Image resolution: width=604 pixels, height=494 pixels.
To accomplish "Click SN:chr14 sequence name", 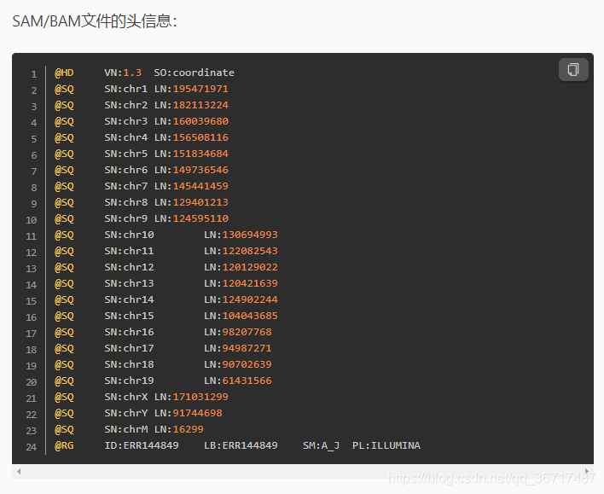I will (129, 299).
